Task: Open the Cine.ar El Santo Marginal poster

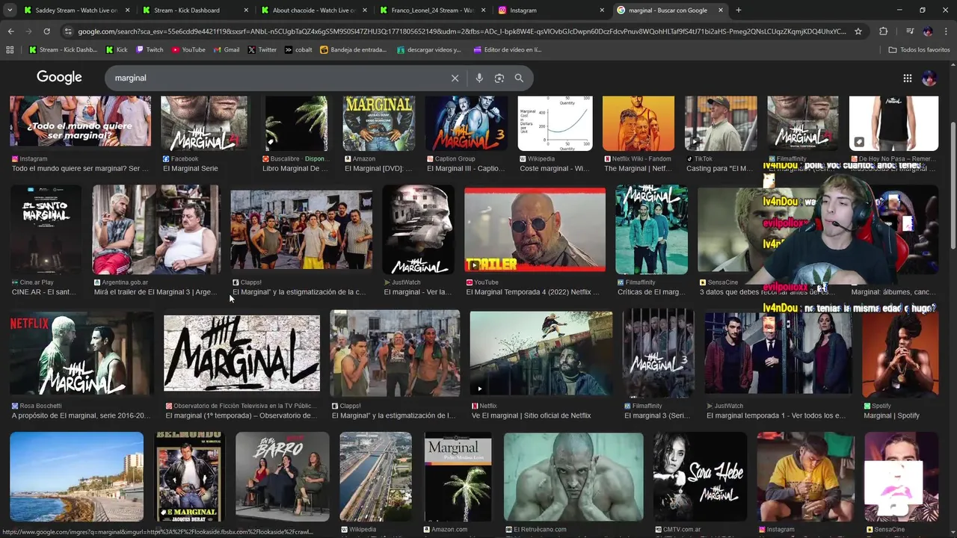Action: click(46, 229)
